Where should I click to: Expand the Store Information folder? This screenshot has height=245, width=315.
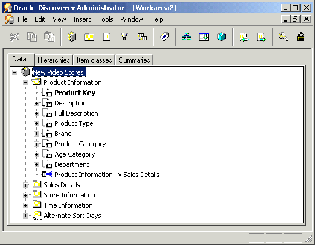(x=26, y=196)
